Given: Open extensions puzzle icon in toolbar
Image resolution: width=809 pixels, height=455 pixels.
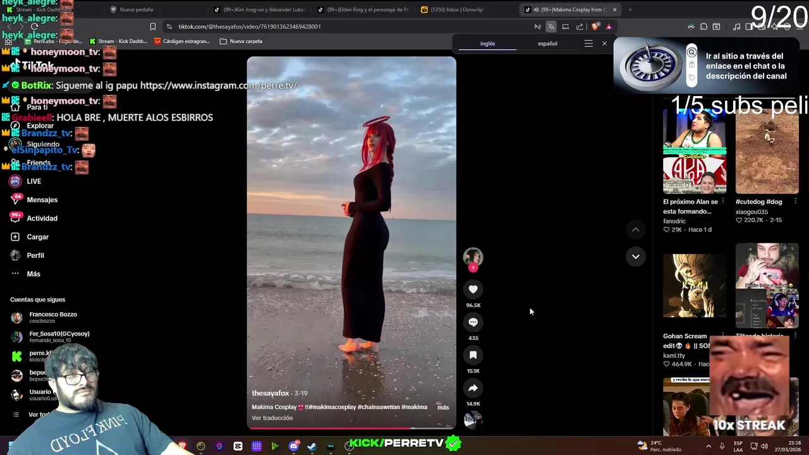Looking at the screenshot, I should (x=703, y=27).
